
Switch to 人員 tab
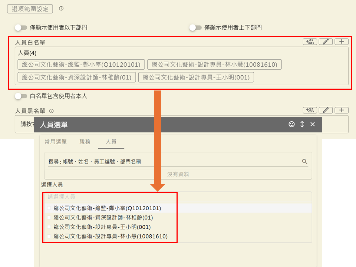coord(111,142)
